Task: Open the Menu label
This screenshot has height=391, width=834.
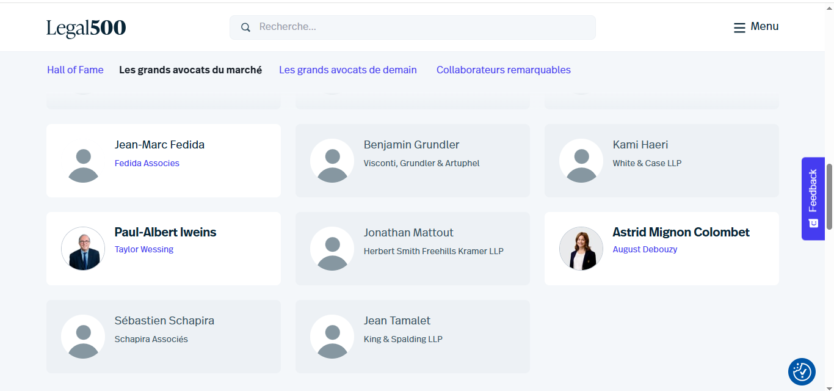Action: [764, 26]
